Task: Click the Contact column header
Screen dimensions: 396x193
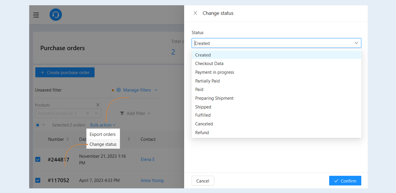Action: point(148,139)
